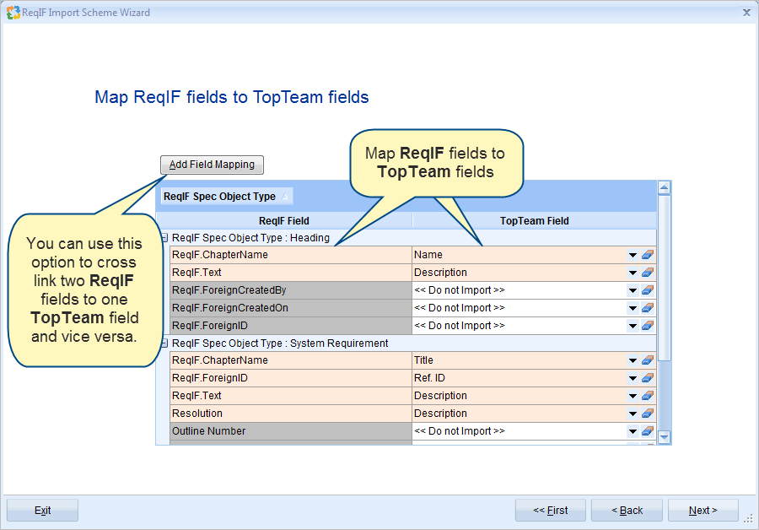This screenshot has width=759, height=530.
Task: Close the ReqIF Import Scheme Wizard
Action: coord(746,13)
